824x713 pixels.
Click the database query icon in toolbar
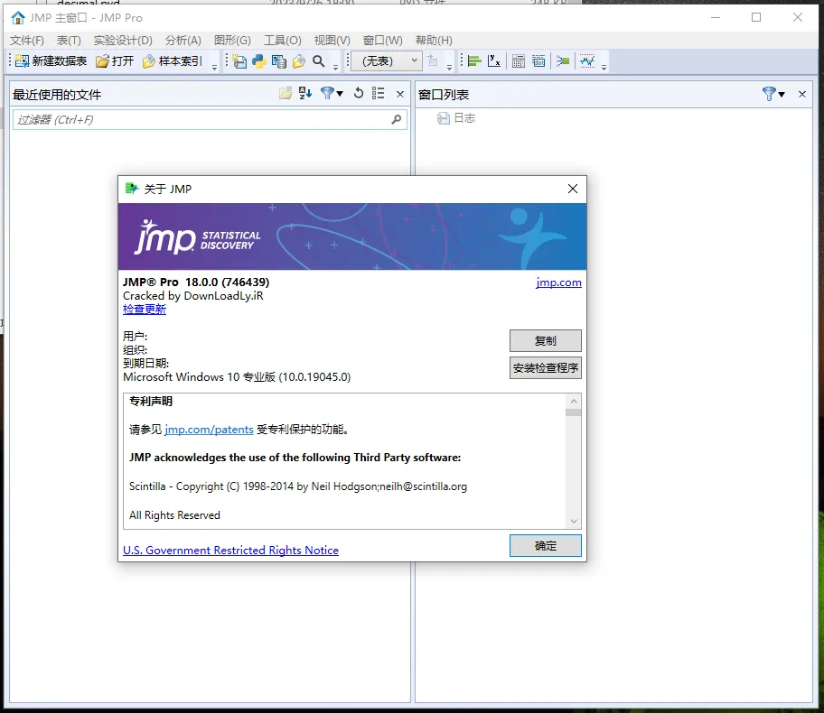point(279,61)
